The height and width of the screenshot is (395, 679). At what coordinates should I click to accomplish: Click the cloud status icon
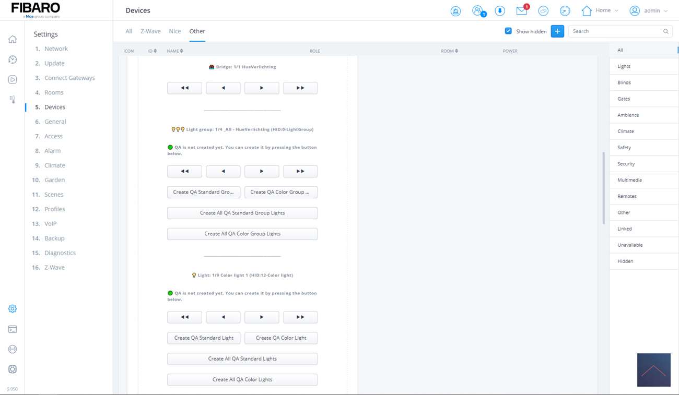(543, 11)
